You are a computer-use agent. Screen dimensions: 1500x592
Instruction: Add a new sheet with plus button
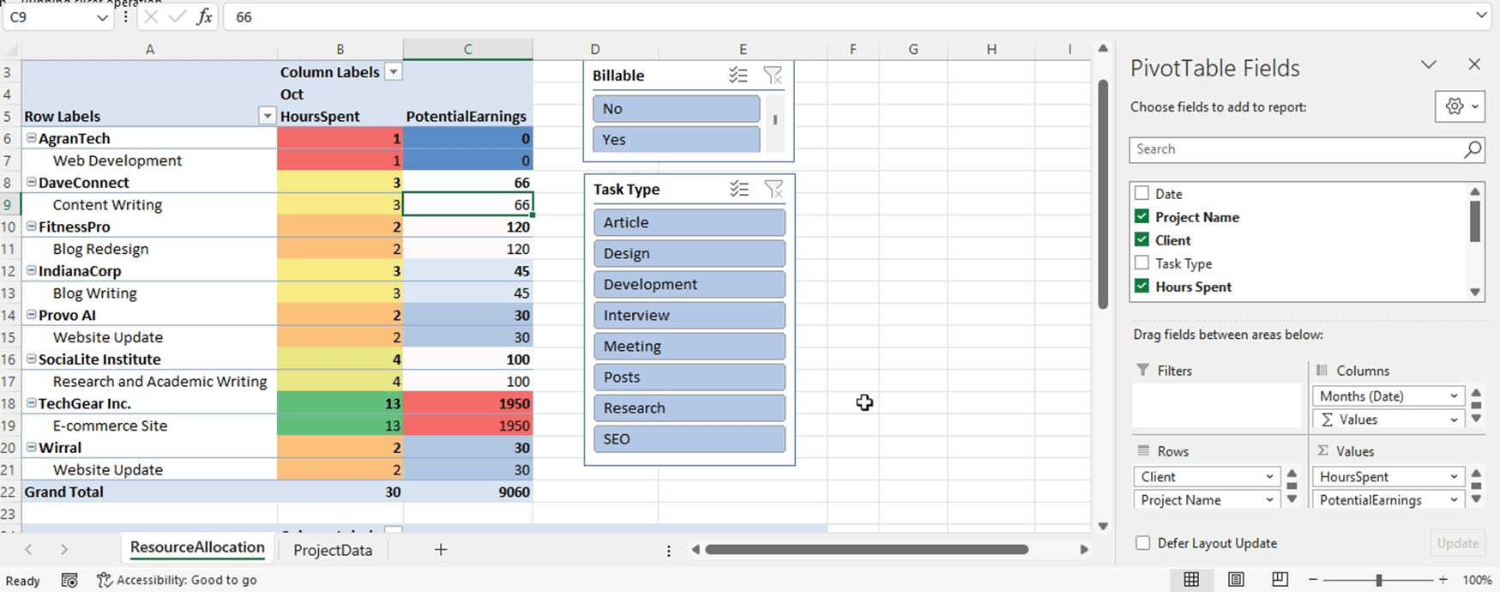(441, 550)
